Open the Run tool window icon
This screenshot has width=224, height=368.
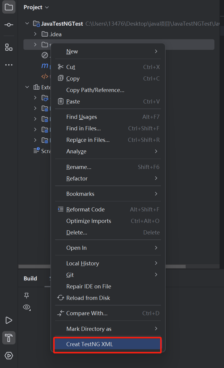coord(9,320)
